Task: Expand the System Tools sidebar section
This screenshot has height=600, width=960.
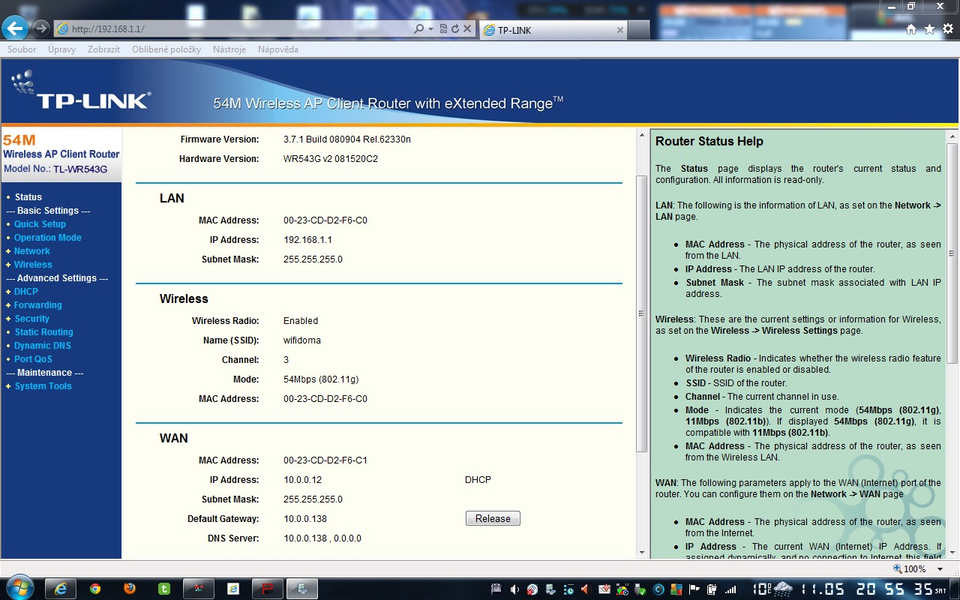Action: 43,386
